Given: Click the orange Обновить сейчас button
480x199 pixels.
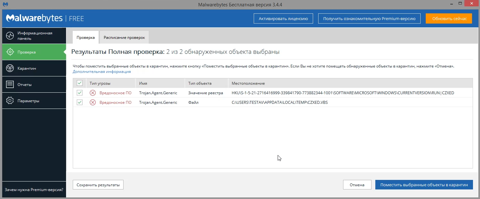Looking at the screenshot, I should pyautogui.click(x=449, y=18).
